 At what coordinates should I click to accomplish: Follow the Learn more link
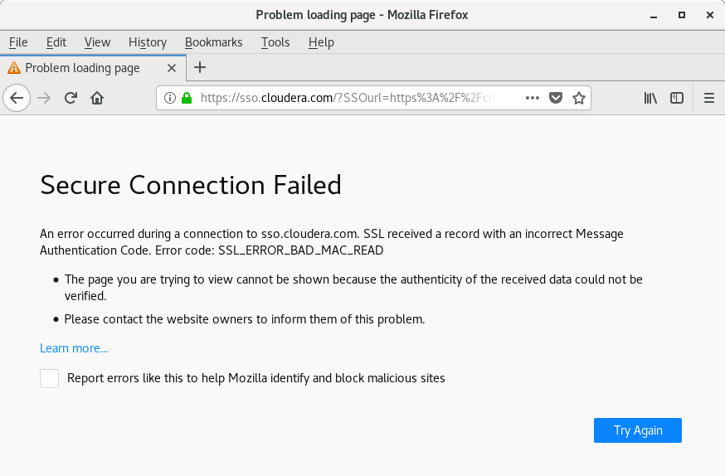(74, 348)
